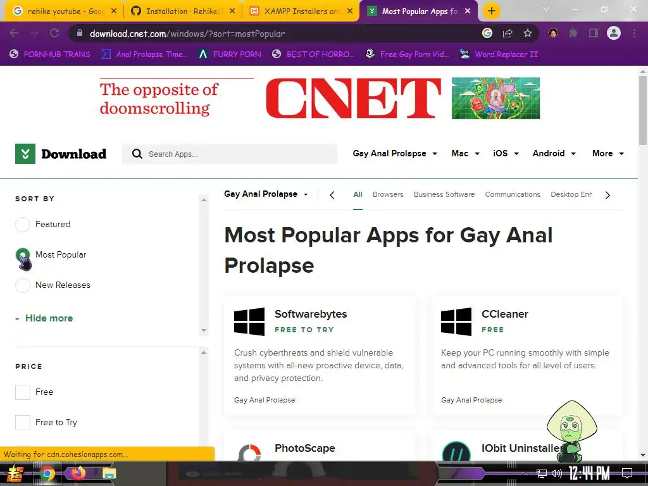The width and height of the screenshot is (648, 486).
Task: Select the Business Software category tab
Action: tap(444, 194)
